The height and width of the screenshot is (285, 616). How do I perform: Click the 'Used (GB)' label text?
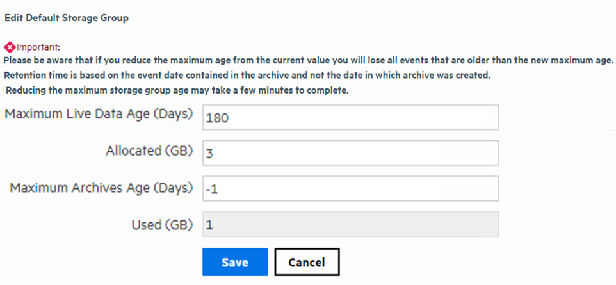[161, 224]
